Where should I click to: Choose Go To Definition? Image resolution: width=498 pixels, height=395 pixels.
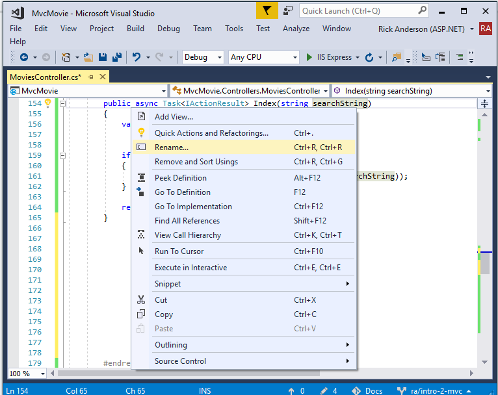[x=244, y=192]
